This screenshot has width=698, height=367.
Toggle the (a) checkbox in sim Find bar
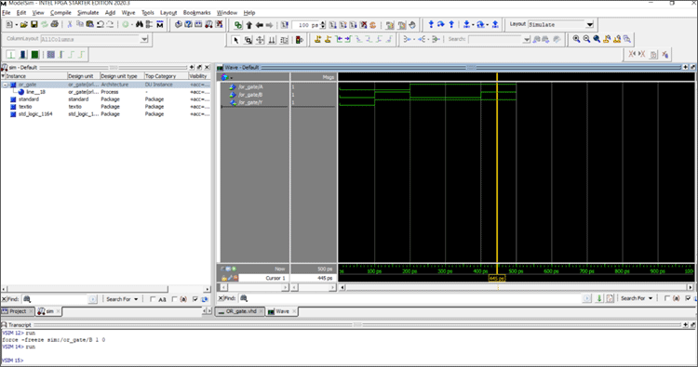(175, 299)
